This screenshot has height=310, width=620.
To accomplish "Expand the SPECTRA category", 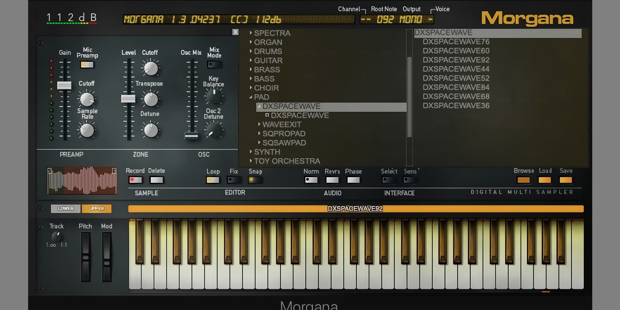I will pos(251,33).
